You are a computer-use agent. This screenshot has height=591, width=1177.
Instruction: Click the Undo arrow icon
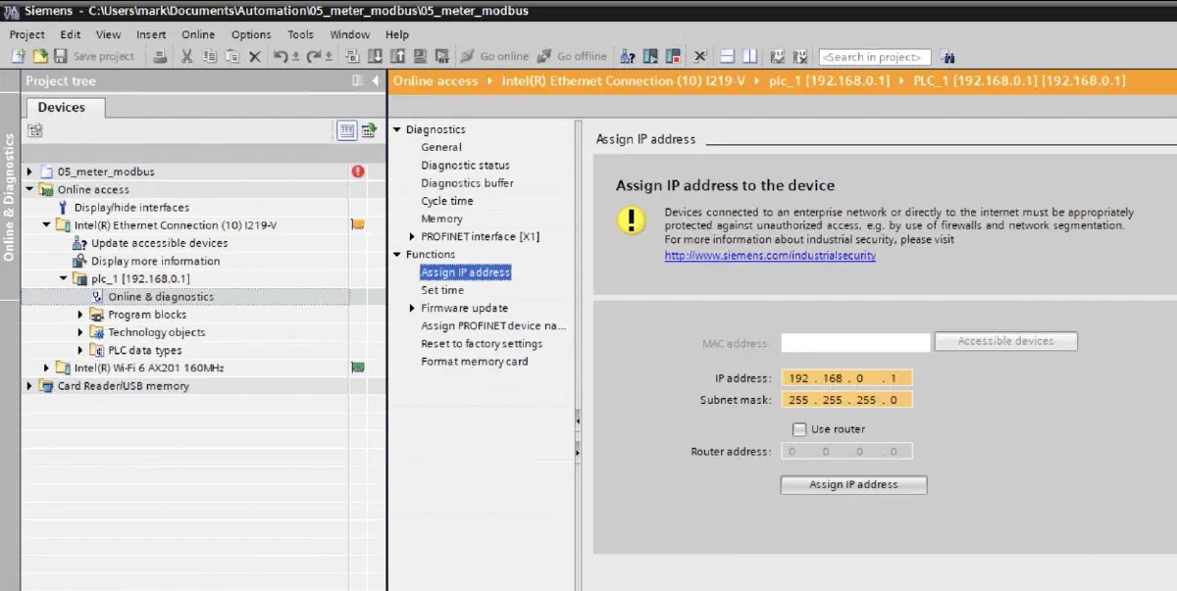[281, 57]
